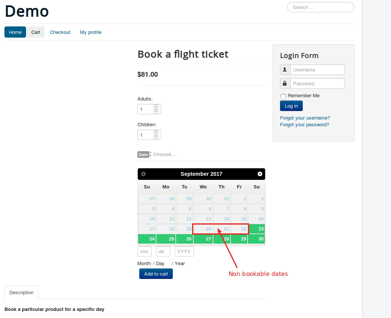This screenshot has height=318, width=391.
Task: Switch to the Description tab
Action: tap(22, 292)
